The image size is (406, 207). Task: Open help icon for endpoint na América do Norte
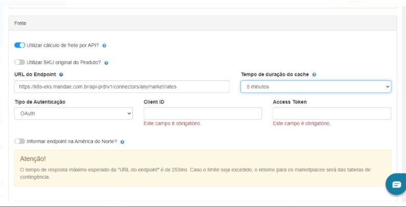tap(123, 142)
